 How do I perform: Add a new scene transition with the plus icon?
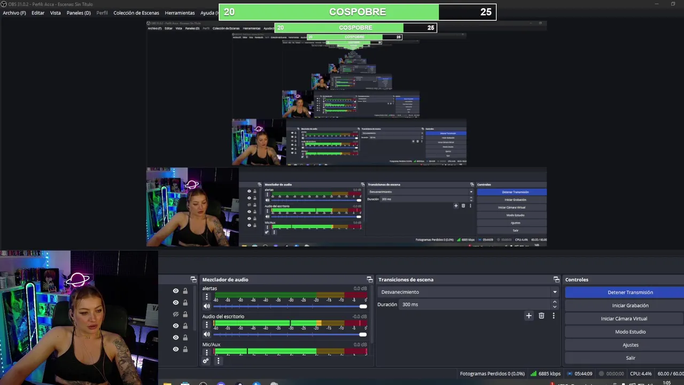point(528,316)
